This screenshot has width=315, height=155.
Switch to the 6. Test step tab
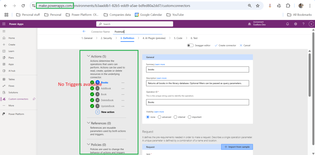194,38
